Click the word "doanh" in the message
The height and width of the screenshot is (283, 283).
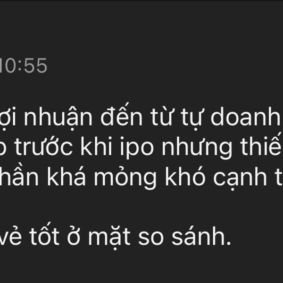(x=244, y=116)
